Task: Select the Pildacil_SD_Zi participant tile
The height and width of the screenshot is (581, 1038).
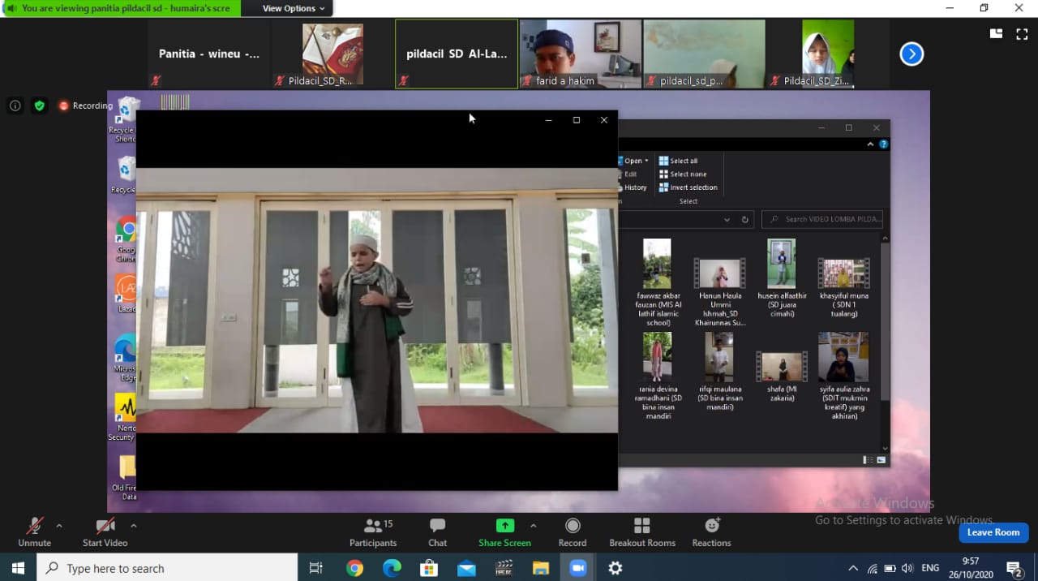Action: pos(828,54)
